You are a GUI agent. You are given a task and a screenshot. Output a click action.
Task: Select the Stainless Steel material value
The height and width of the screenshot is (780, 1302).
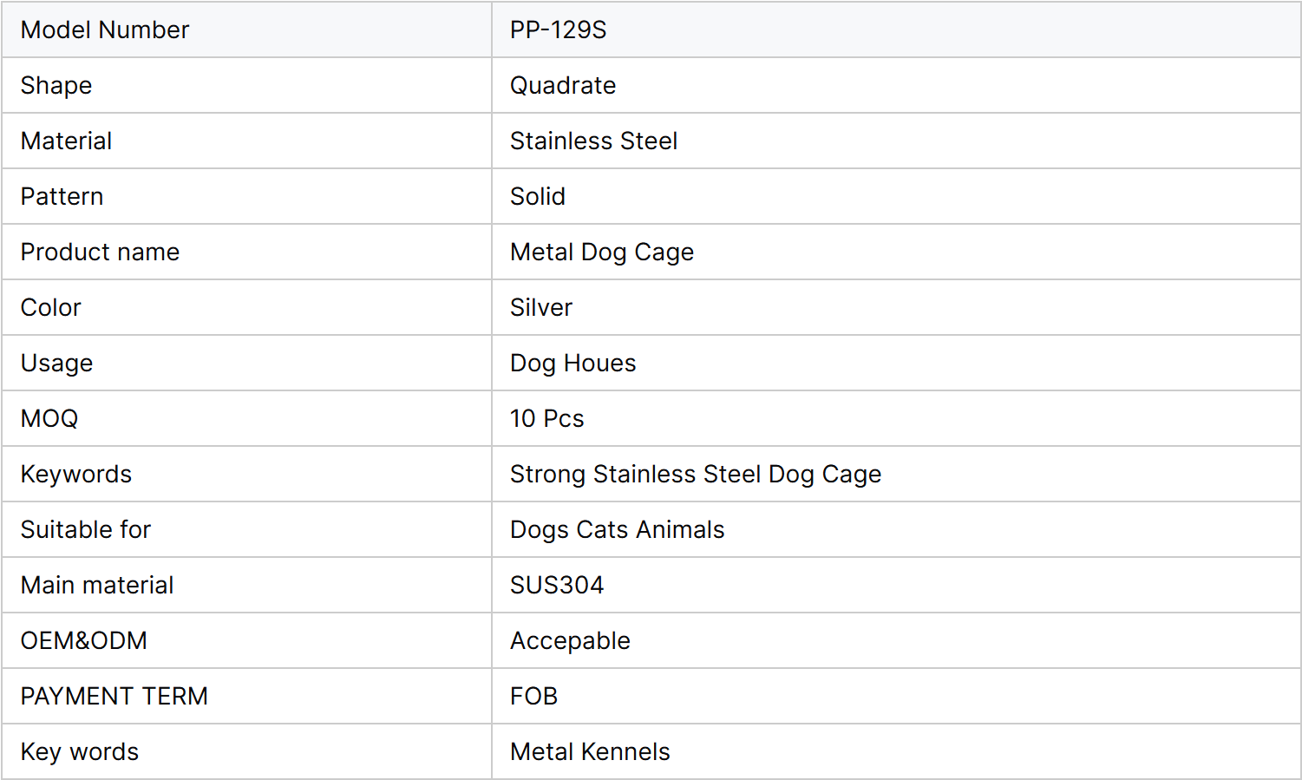593,141
